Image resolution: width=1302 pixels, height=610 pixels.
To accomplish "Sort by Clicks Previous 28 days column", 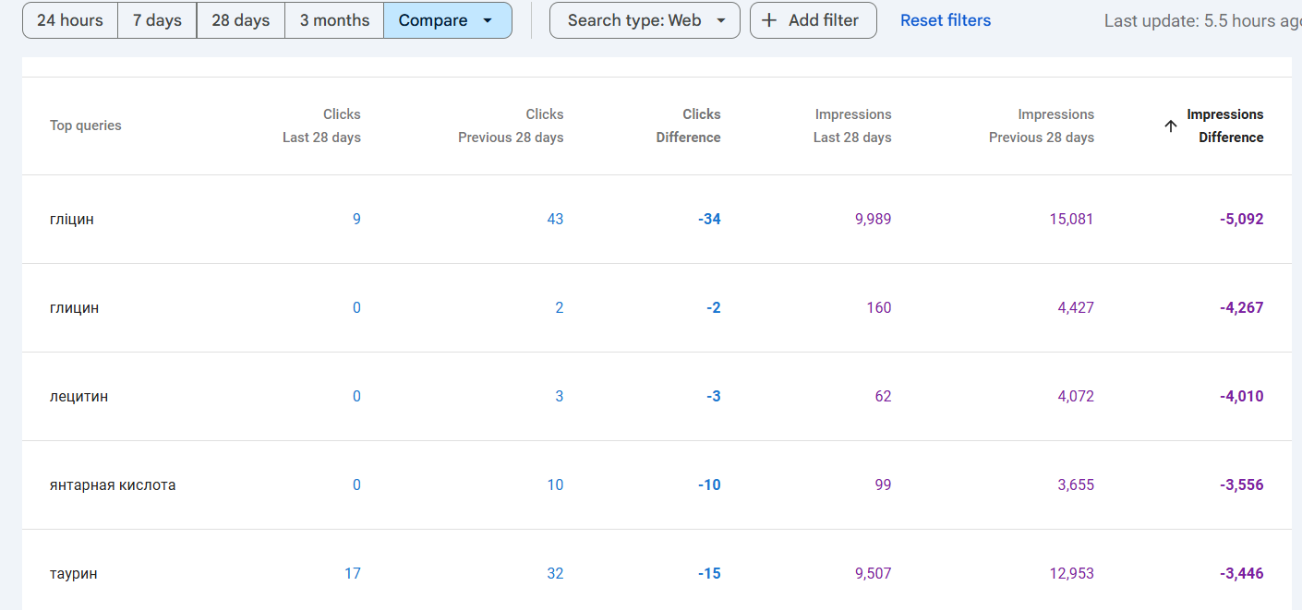I will tap(511, 126).
